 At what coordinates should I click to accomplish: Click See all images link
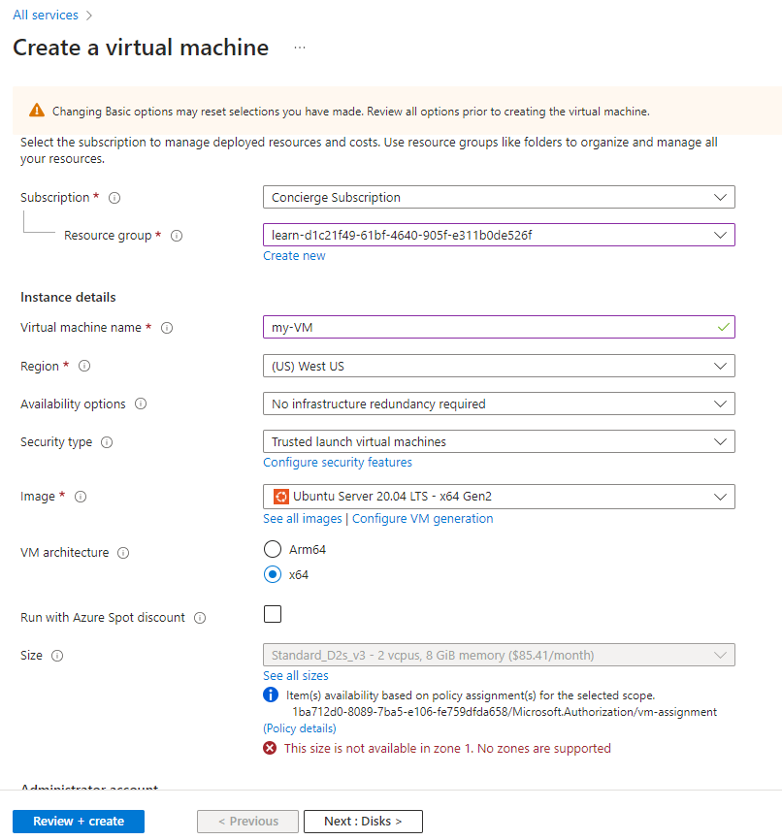point(303,519)
